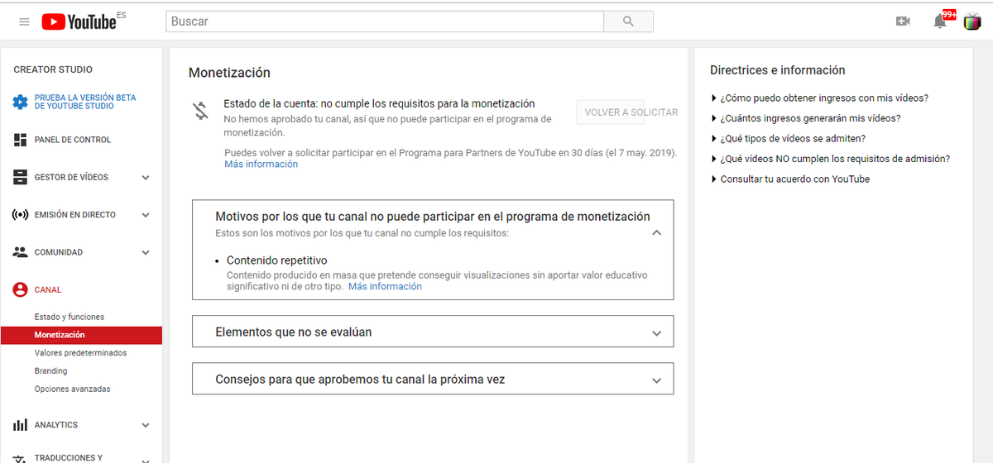Click the Analytics bar chart icon
The height and width of the screenshot is (463, 993).
[x=21, y=425]
